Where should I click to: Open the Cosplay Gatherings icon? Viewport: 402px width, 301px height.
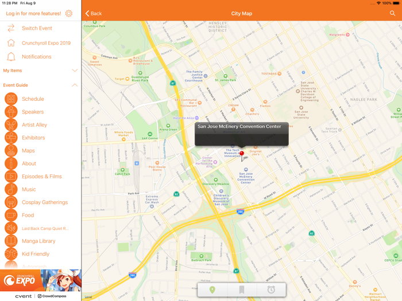11,202
